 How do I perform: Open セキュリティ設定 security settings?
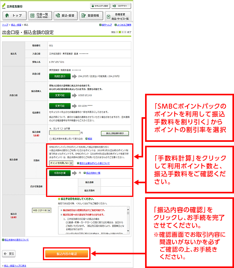point(100,6)
